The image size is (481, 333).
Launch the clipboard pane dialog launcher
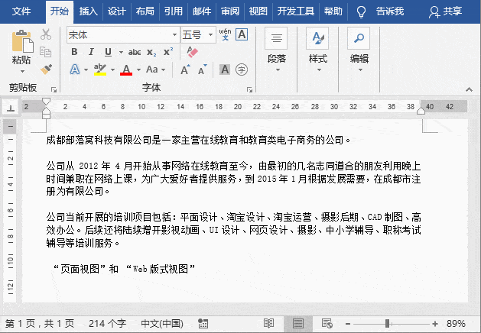click(x=54, y=90)
